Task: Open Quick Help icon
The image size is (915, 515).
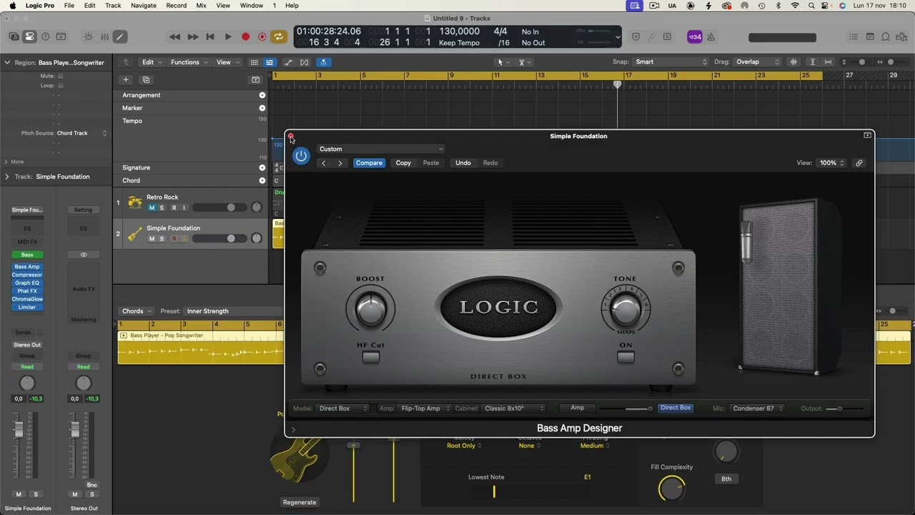Action: click(x=46, y=36)
